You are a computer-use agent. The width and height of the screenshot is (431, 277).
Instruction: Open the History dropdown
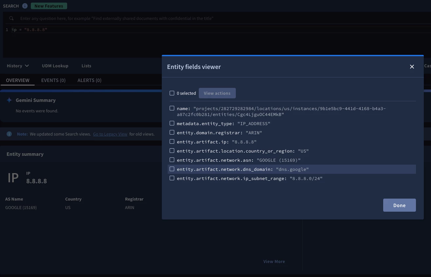(18, 66)
